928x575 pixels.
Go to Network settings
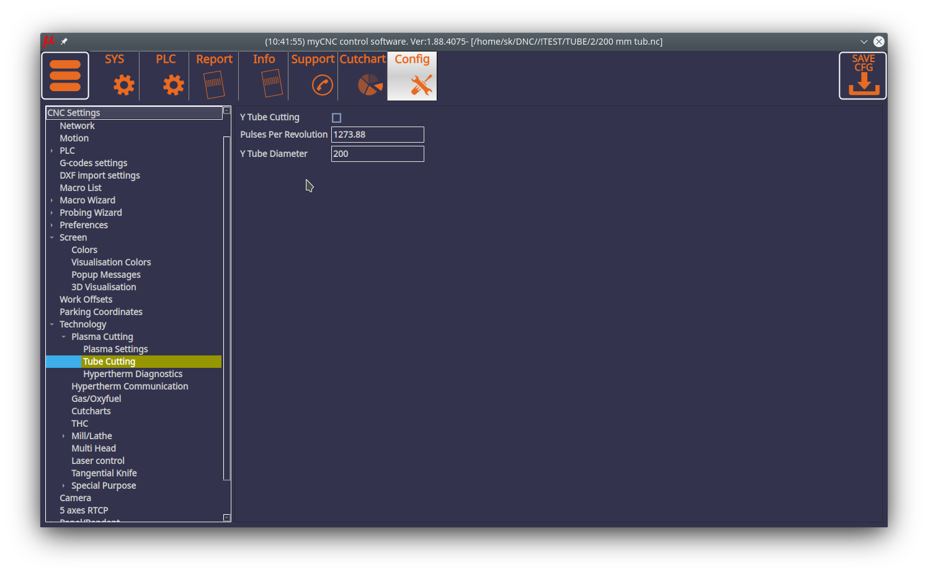click(77, 126)
